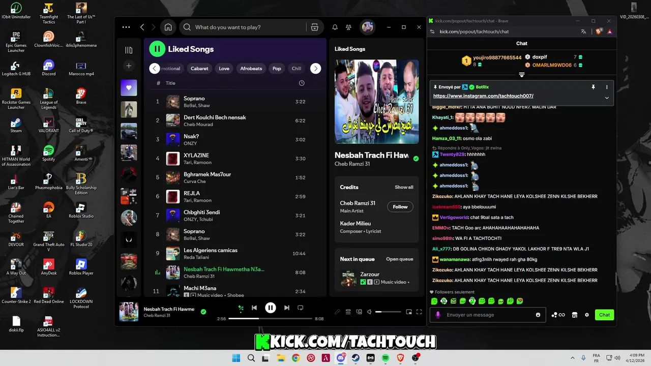This screenshot has height=366, width=651.
Task: Click the green Chat send button
Action: (604, 315)
